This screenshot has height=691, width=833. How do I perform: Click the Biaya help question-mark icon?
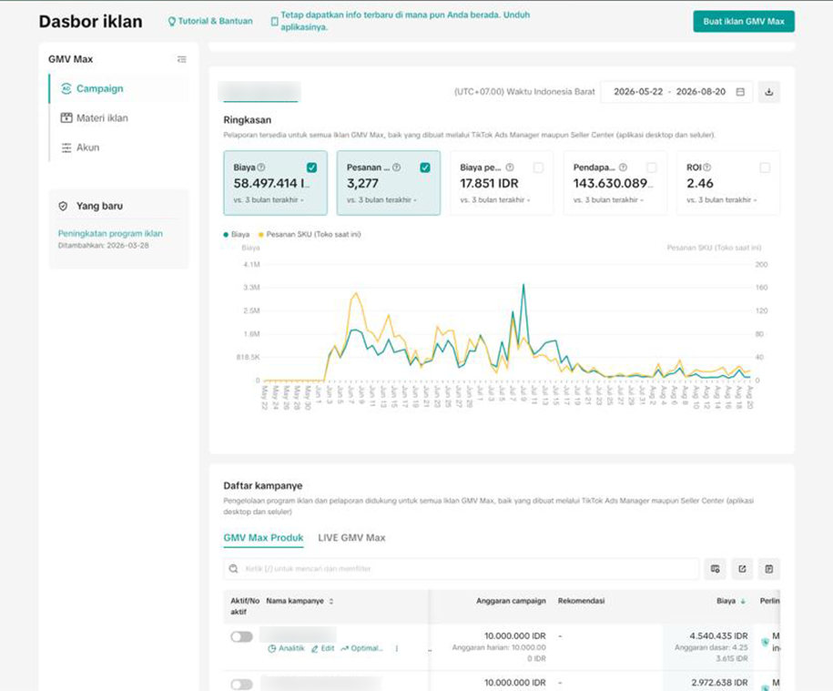pos(261,168)
